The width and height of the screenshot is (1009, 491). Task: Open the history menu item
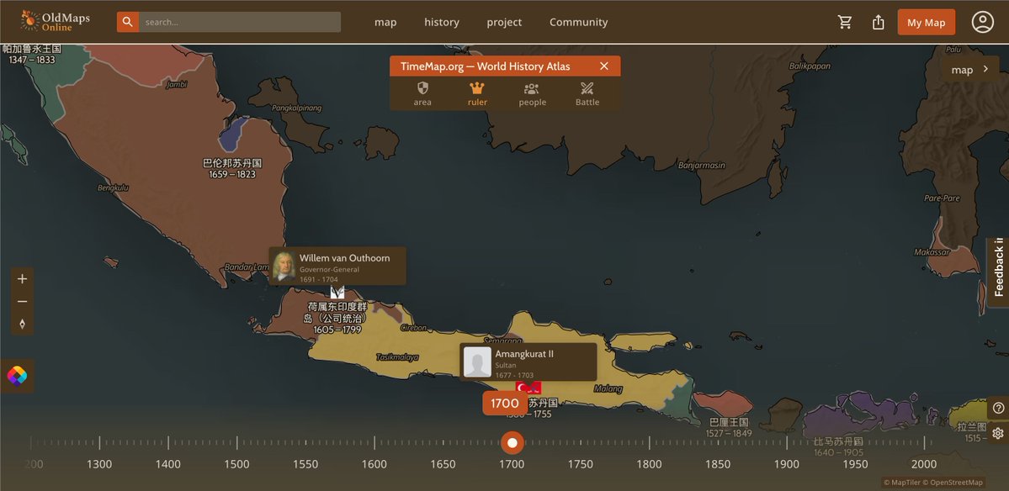click(442, 23)
